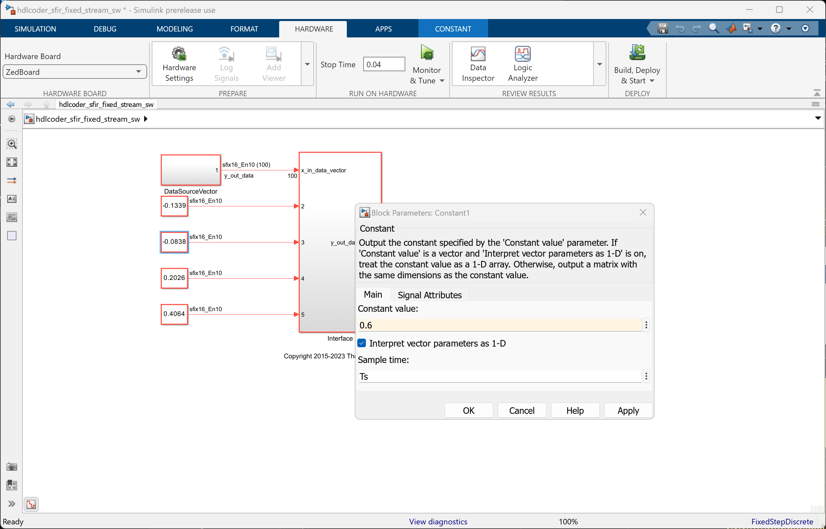826x529 pixels.
Task: Click the Build, Deploy & Start icon
Action: click(x=637, y=53)
